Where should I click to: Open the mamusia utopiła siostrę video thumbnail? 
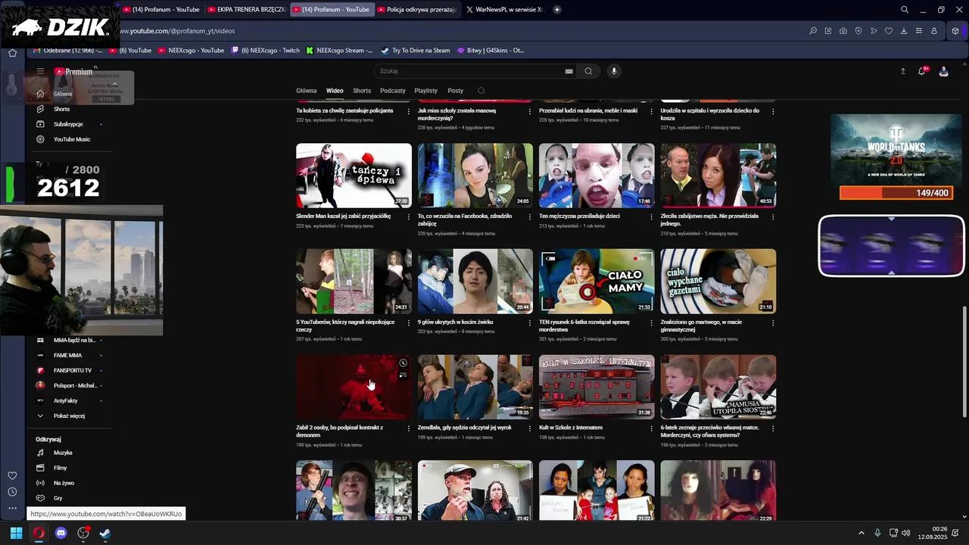coord(718,387)
